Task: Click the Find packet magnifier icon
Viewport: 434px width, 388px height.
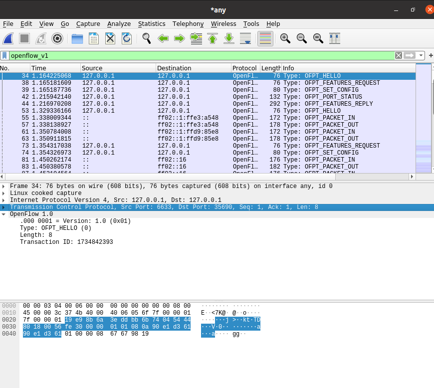Action: point(146,38)
